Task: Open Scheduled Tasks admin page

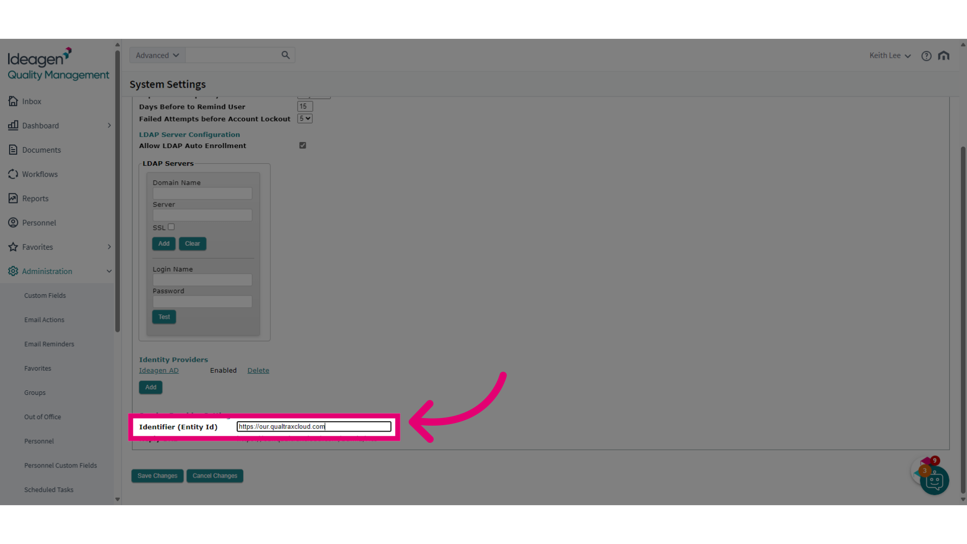Action: (48, 490)
